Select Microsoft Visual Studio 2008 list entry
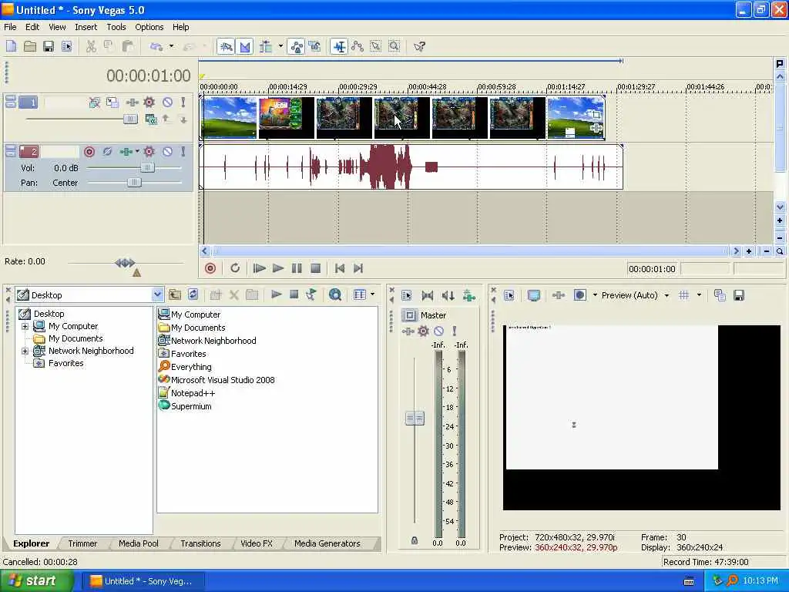 223,380
